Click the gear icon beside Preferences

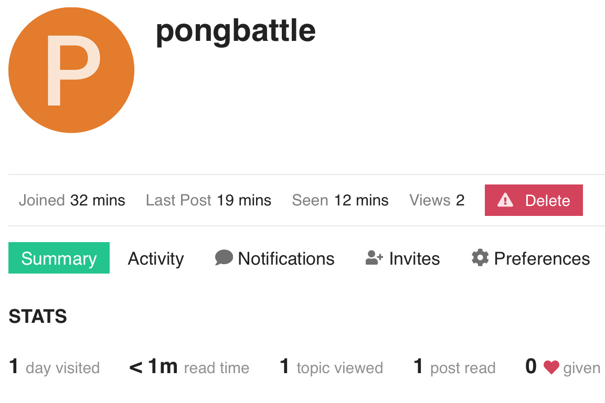[x=480, y=257]
